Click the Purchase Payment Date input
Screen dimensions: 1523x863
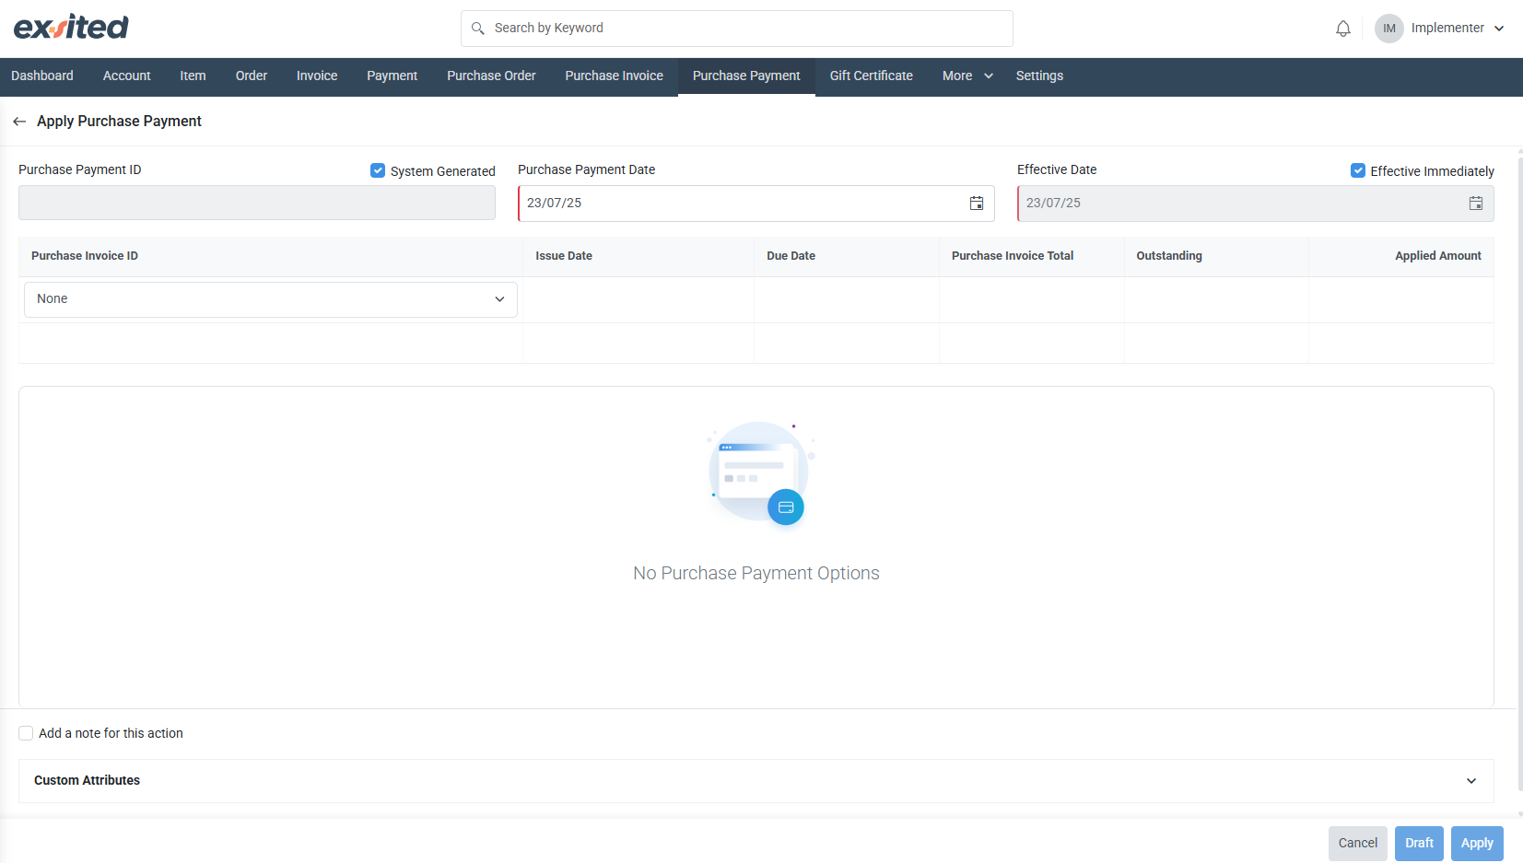pyautogui.click(x=756, y=204)
